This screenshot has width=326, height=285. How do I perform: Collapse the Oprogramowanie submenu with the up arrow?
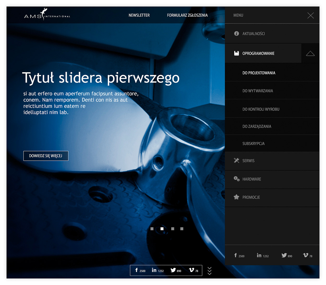[x=310, y=53]
